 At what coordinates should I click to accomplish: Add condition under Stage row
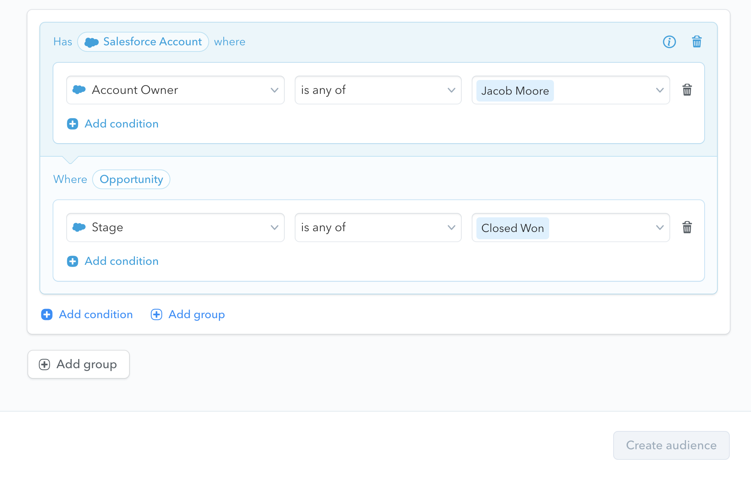(113, 261)
